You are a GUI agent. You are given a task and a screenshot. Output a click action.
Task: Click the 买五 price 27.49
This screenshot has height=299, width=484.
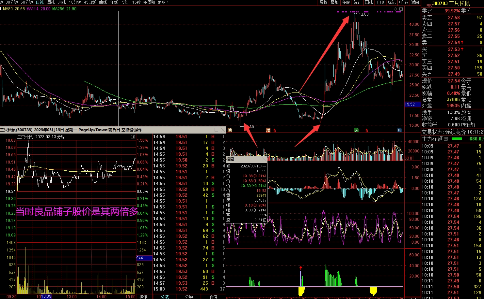click(x=454, y=74)
